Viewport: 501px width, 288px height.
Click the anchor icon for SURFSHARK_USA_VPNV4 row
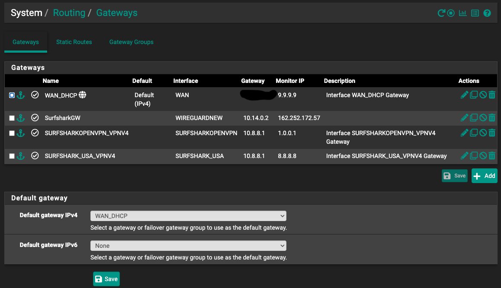point(21,156)
